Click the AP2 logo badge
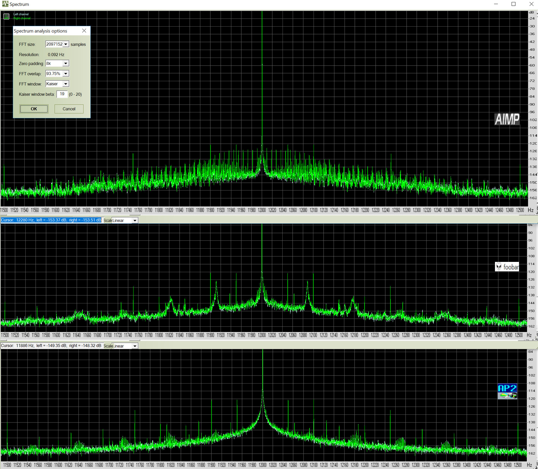This screenshot has width=538, height=469. coord(507,391)
